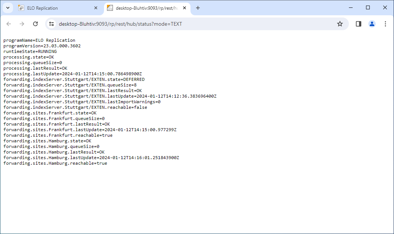
Task: Click the programVersion=23.03.000.3602 line
Action: [x=42, y=46]
